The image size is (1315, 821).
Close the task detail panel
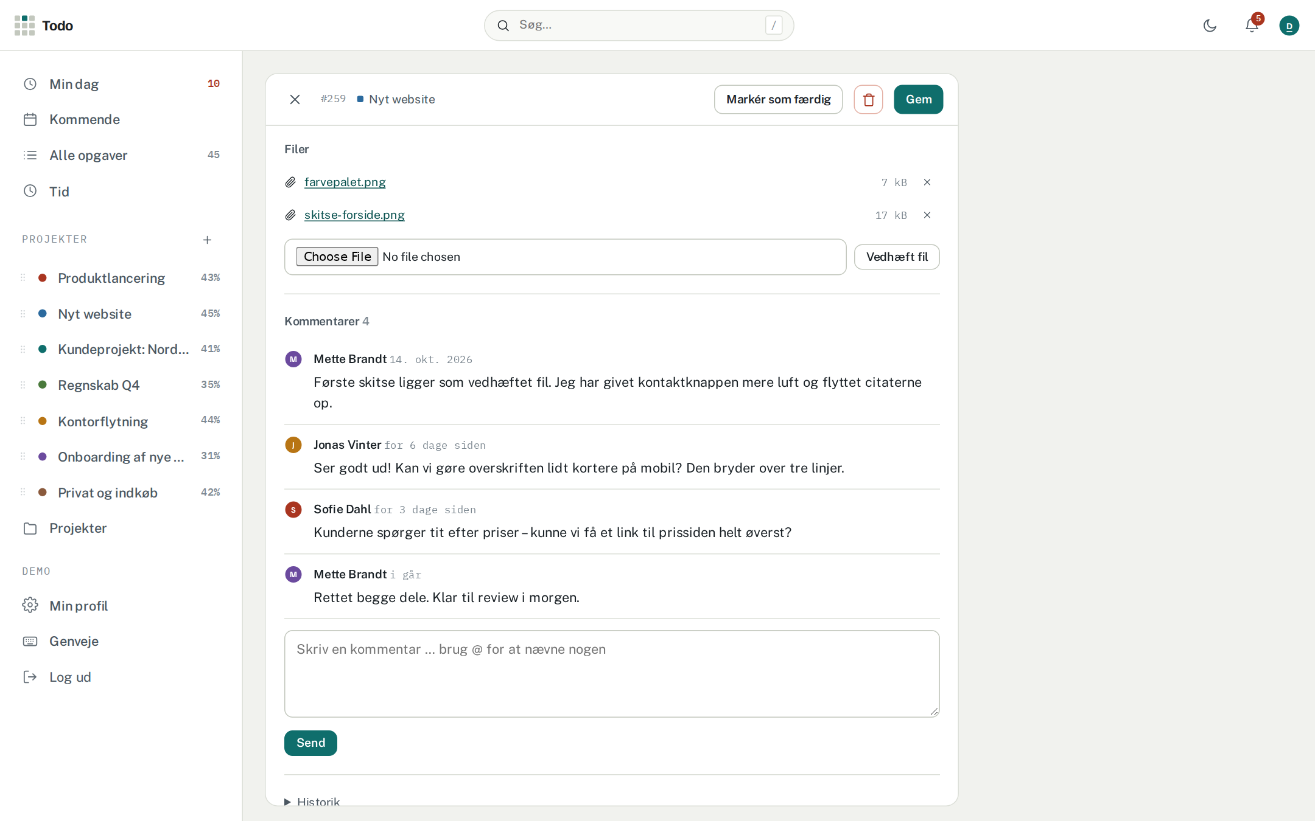tap(295, 99)
